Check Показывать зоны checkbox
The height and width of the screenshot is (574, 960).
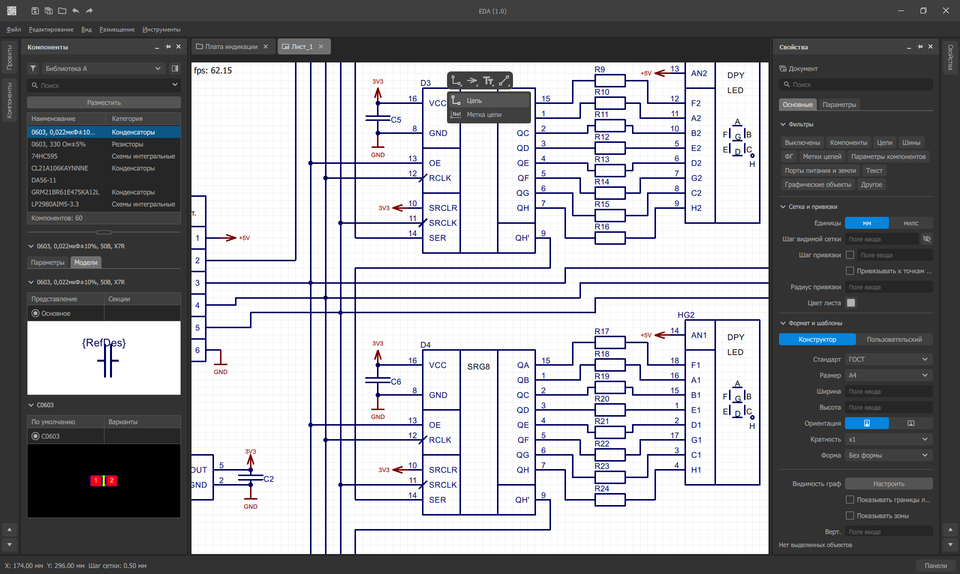click(x=850, y=516)
